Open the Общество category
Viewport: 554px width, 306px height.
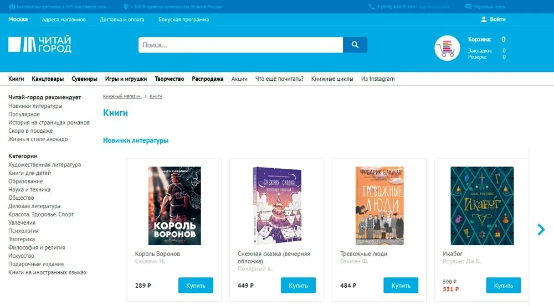coord(21,198)
